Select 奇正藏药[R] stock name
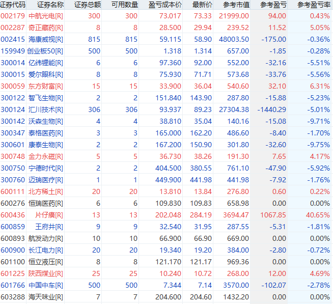The height and width of the screenshot is (304, 333). click(x=46, y=27)
